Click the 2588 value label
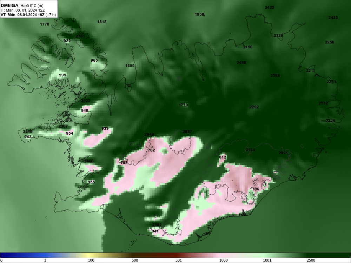Image resolution: width=351 pixels, height=263 pixels. pos(275,75)
